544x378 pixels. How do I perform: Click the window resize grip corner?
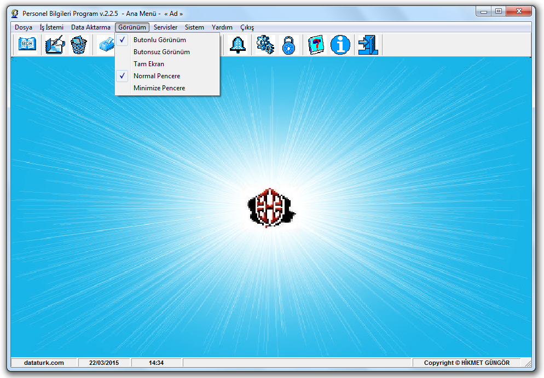click(x=528, y=363)
